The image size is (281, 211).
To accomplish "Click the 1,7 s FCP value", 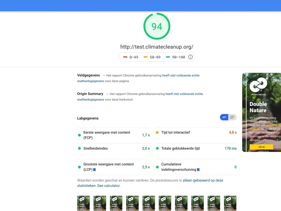I will [x=146, y=135].
